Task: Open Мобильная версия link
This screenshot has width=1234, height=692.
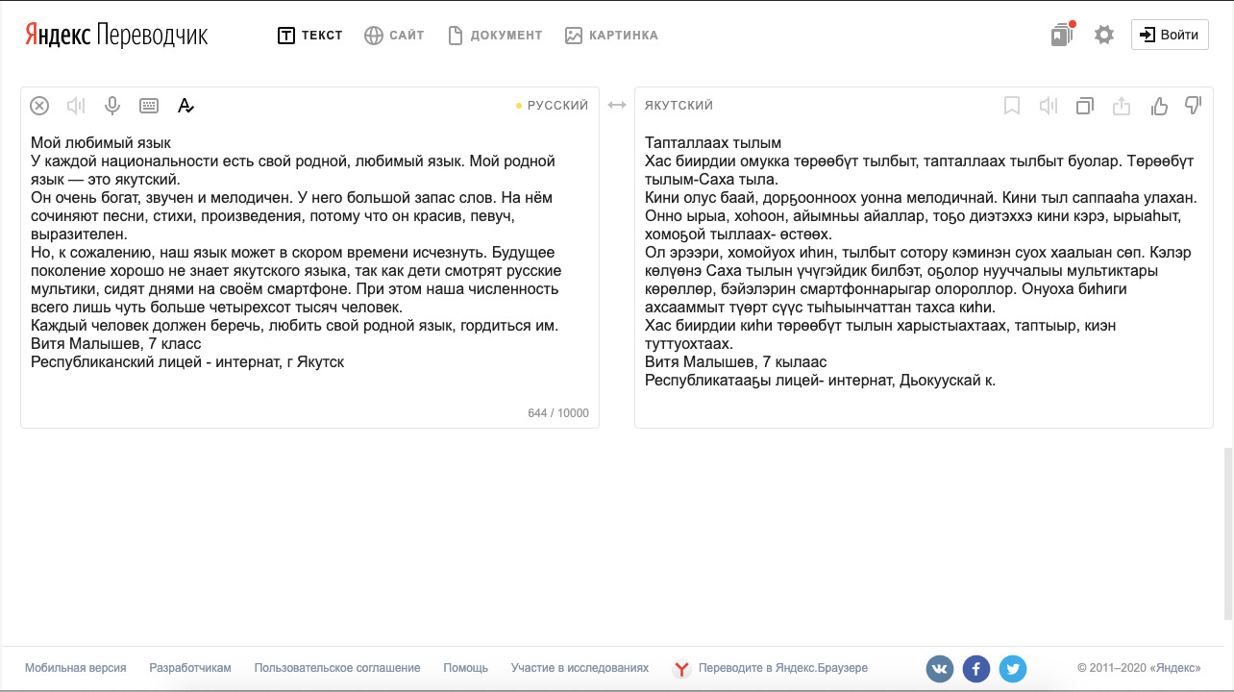Action: click(76, 668)
